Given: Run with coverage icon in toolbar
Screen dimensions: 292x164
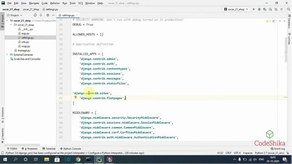Looking at the screenshot, I should [x=265, y=9].
